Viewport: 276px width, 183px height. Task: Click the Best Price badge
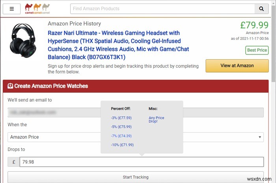point(257,50)
